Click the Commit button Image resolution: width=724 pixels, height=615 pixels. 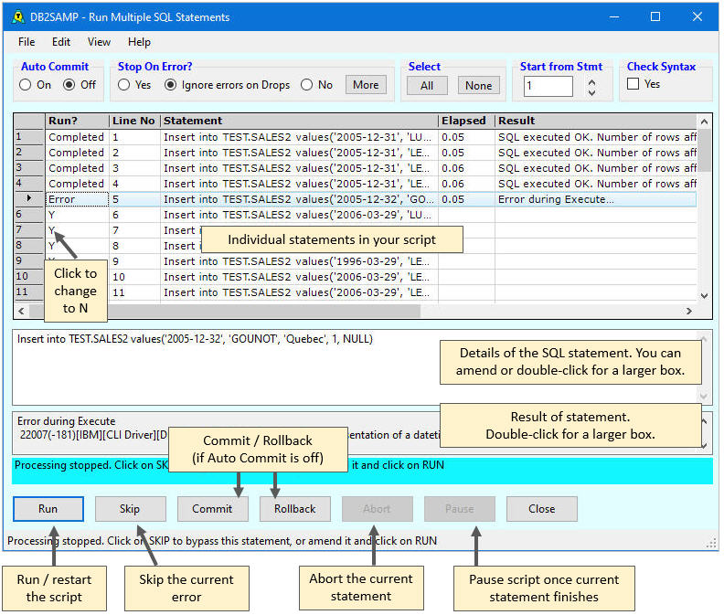pyautogui.click(x=212, y=509)
